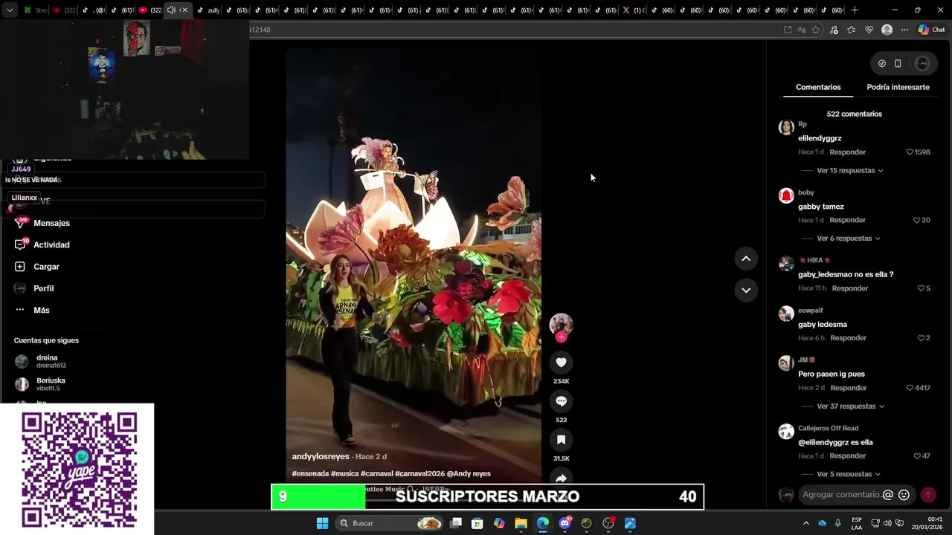Reply to HIKA's comment
952x535 pixels.
(850, 288)
